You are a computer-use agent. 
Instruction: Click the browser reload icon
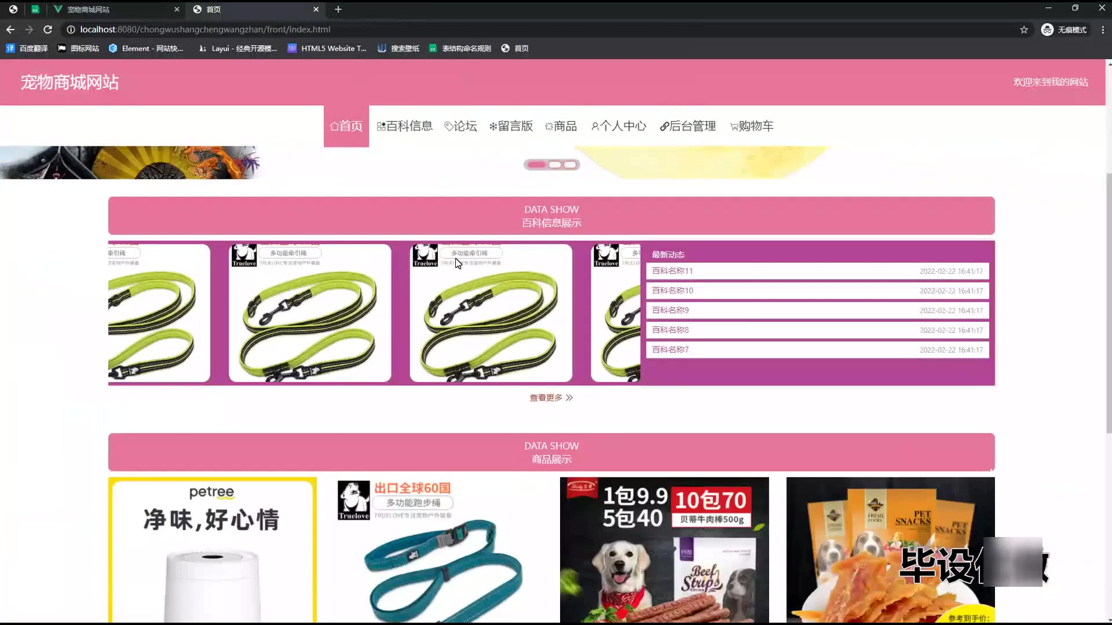pos(48,30)
